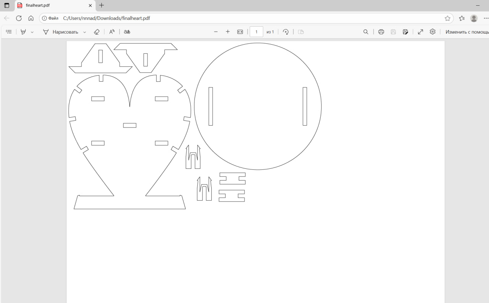Add this page to favorites with the star
The width and height of the screenshot is (489, 303).
(x=447, y=18)
